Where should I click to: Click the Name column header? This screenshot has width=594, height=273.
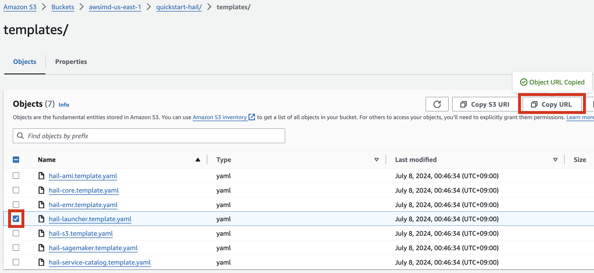47,160
